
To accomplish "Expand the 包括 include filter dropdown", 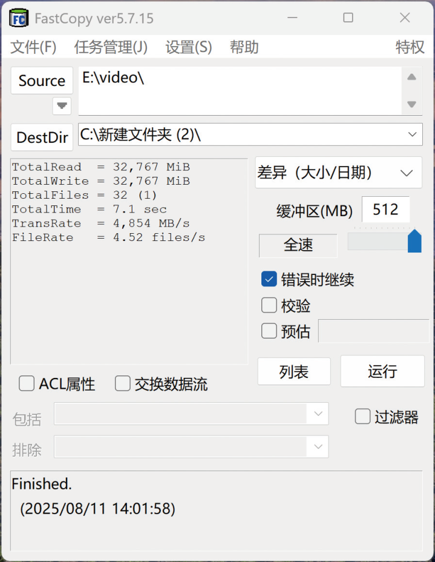I will [318, 414].
